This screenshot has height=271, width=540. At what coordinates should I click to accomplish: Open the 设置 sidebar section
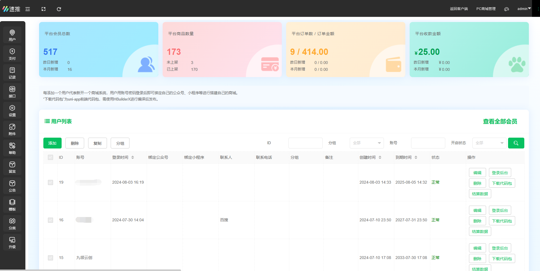click(12, 110)
